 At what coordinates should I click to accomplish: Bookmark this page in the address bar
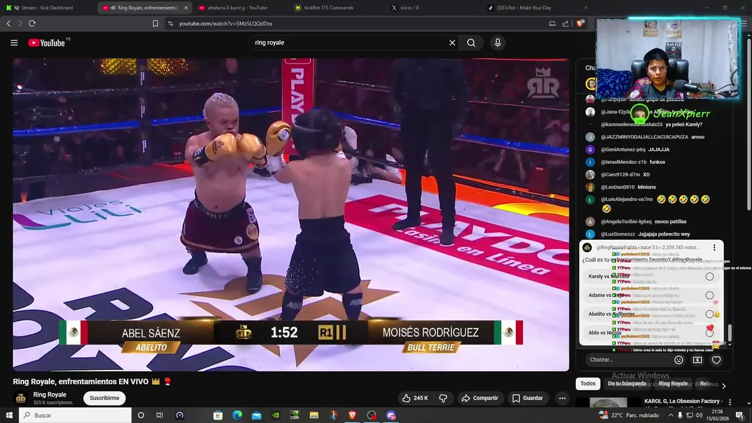point(155,23)
